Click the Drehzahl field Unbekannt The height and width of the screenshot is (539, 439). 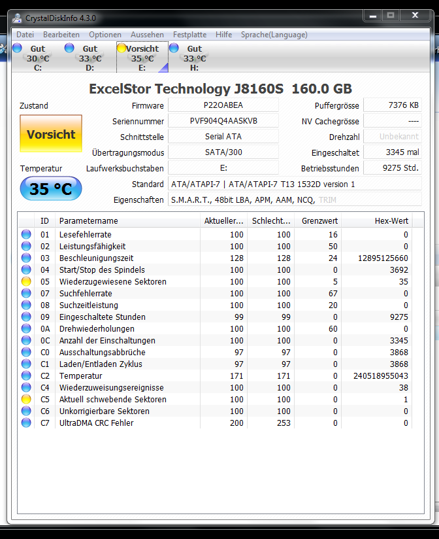(x=393, y=137)
